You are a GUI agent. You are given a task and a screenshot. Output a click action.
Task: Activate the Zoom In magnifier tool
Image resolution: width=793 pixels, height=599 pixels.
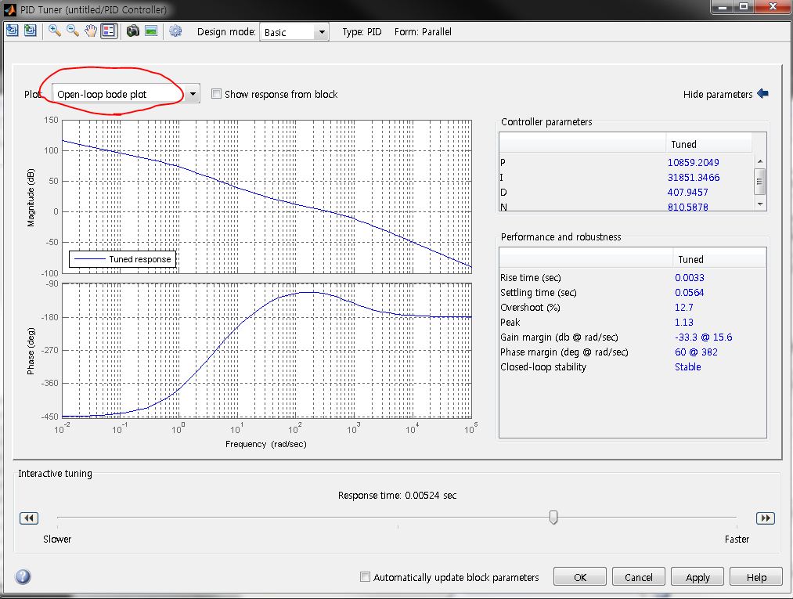[55, 31]
